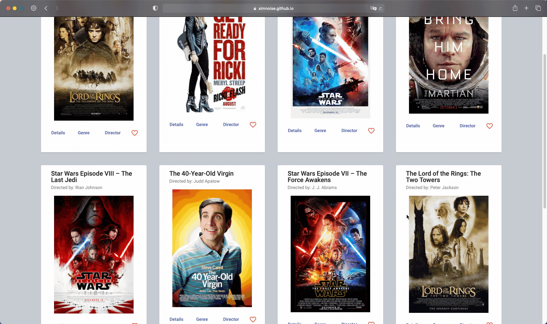
Task: Favorite The 40-Year-Old Virgin with heart icon
Action: pos(253,319)
